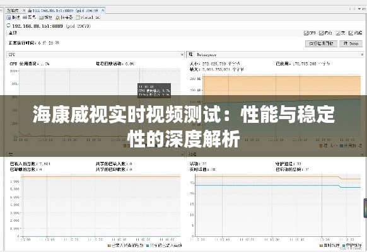Click the 实时线程 legend swatch
Image resolution: width=367 pixels, height=252 pixels.
click(321, 246)
